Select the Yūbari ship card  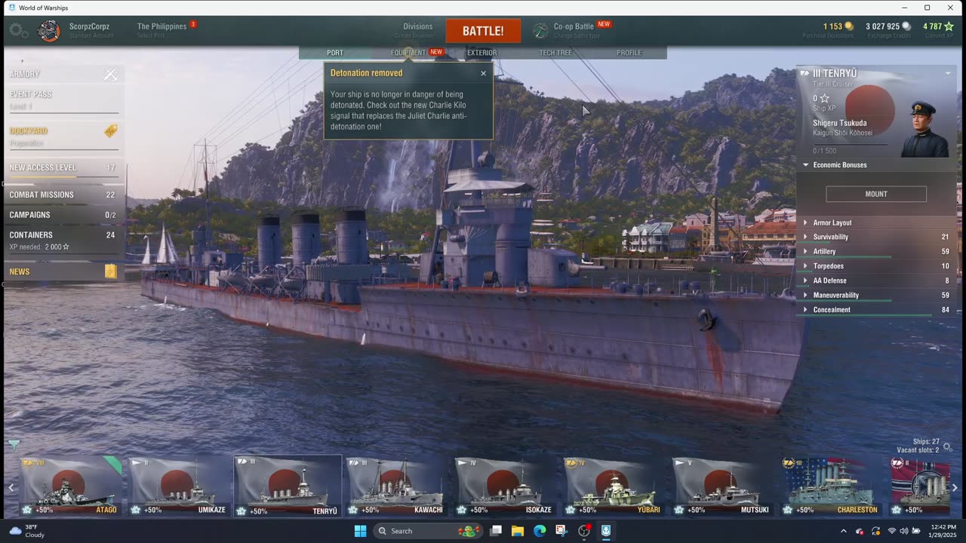tap(614, 486)
